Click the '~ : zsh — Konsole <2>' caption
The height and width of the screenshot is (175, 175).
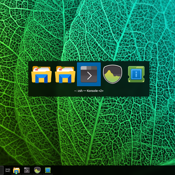coord(89,91)
